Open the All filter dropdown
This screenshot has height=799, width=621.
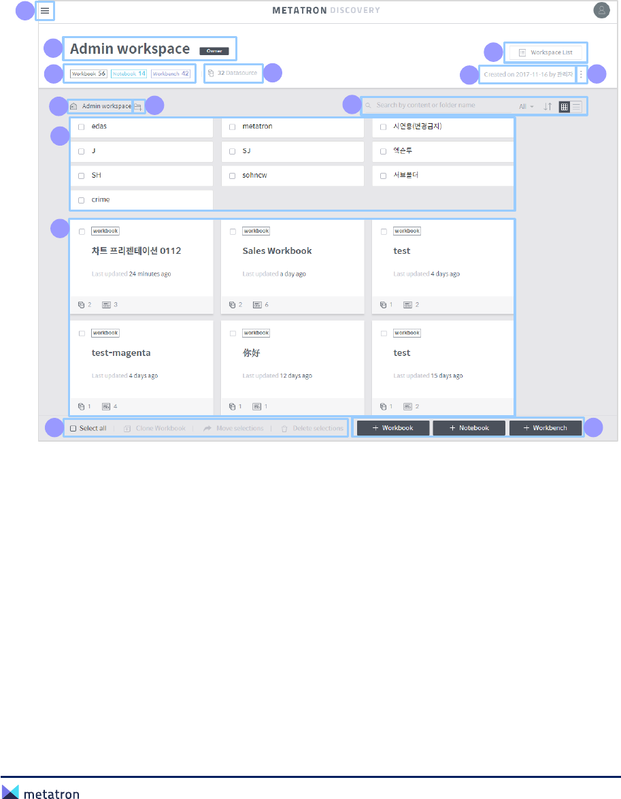[x=526, y=106]
